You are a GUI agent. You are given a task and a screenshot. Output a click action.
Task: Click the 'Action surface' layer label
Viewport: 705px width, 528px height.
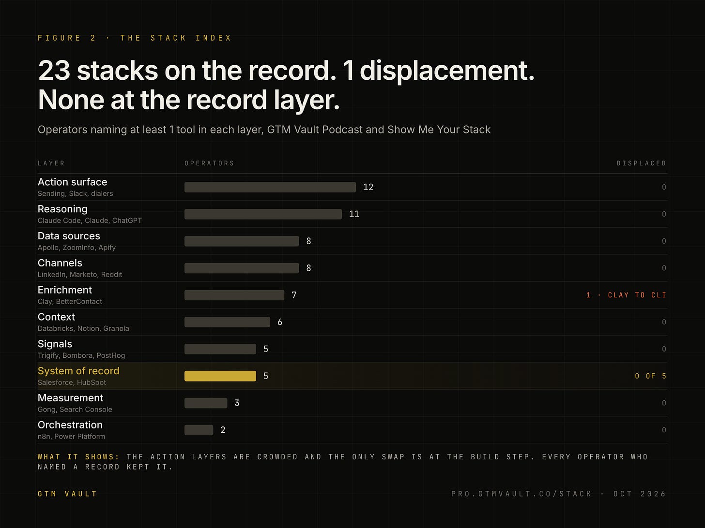[x=73, y=182]
